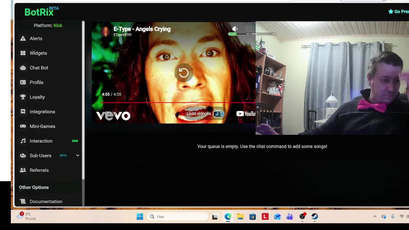
Task: Click the vevo logo in video
Action: tap(113, 115)
